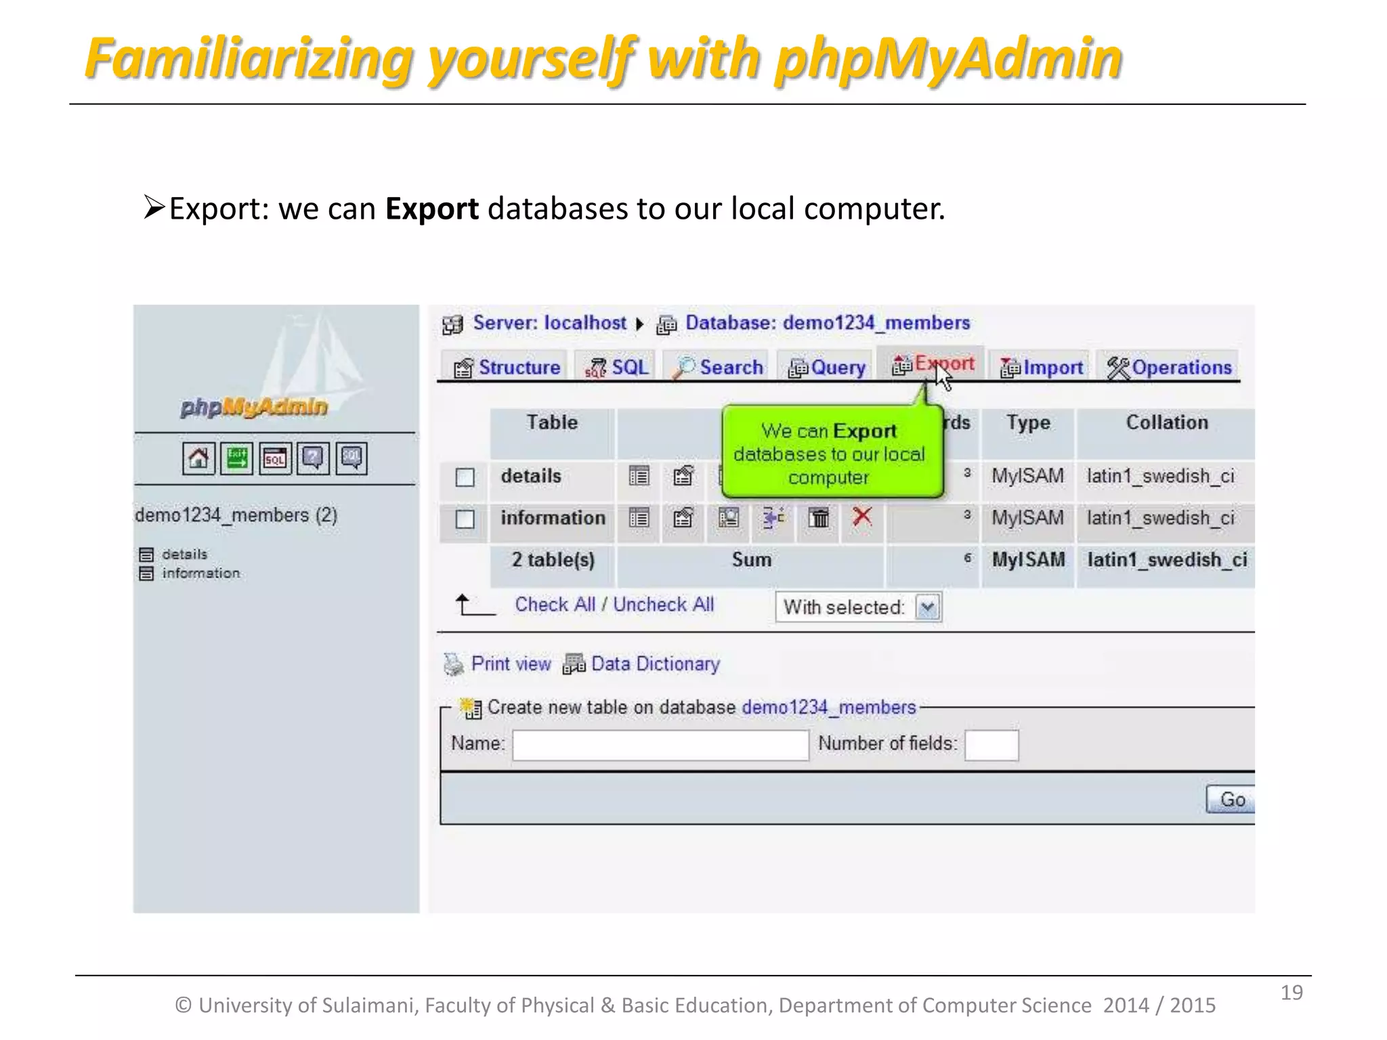Open details table from sidebar list
This screenshot has width=1387, height=1040.
tap(185, 555)
